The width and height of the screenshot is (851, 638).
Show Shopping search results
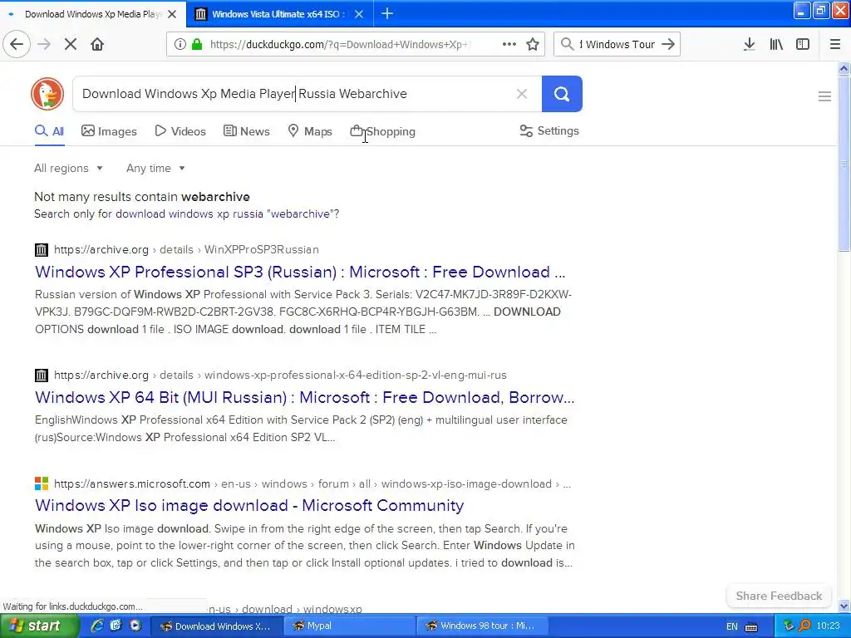coord(382,131)
